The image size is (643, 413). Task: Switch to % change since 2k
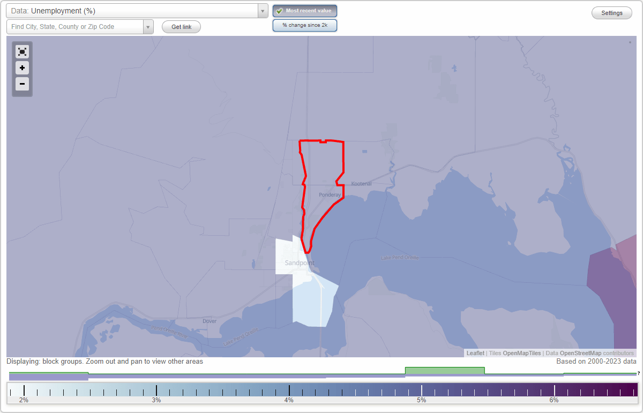305,25
